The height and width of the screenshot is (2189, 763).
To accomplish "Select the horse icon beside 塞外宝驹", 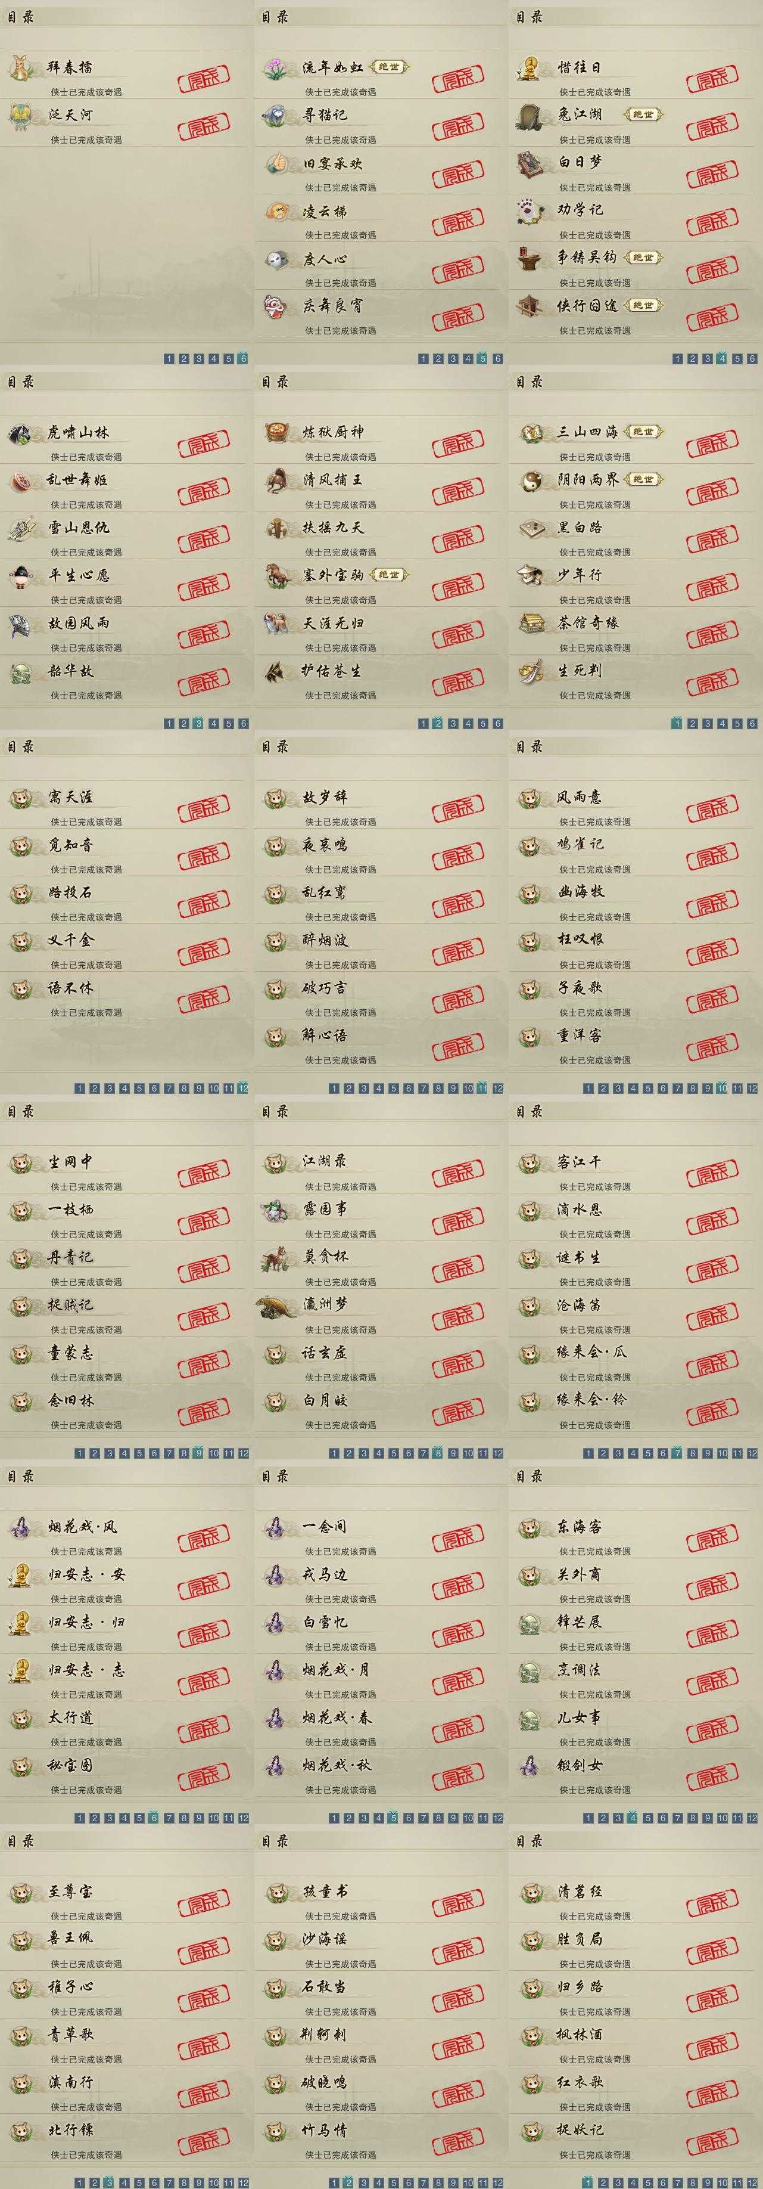I will click(x=275, y=576).
